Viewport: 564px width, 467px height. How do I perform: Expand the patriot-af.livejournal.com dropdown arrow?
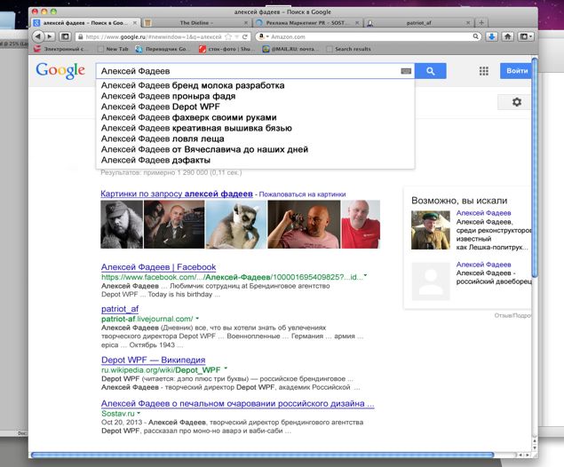tap(197, 318)
